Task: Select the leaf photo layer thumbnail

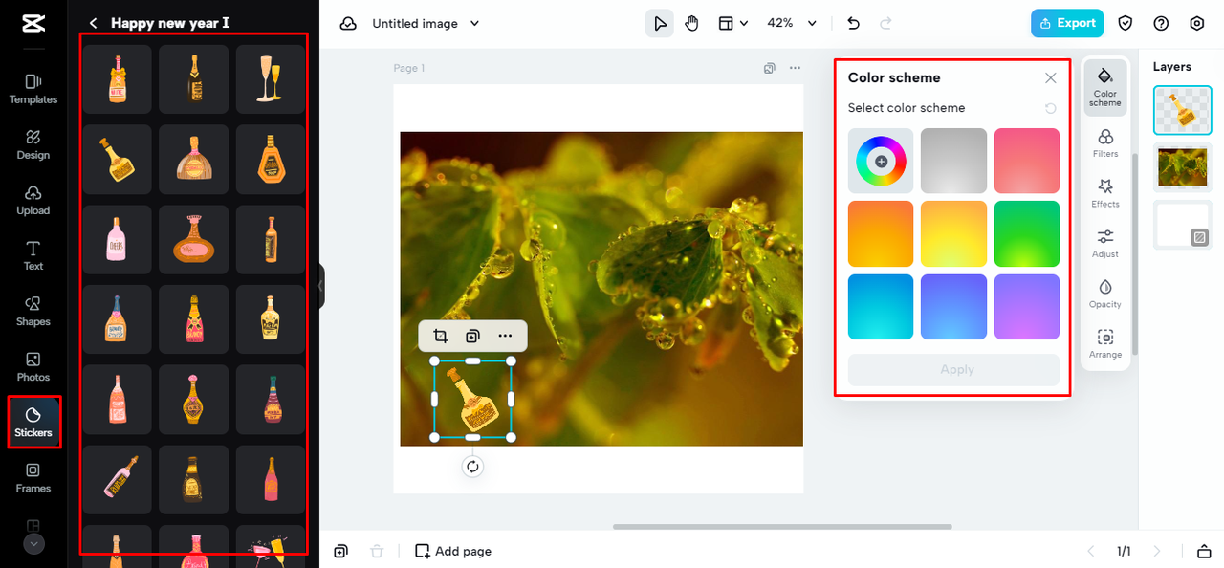Action: [x=1182, y=167]
